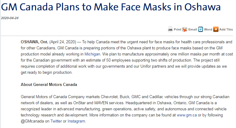Click the bold OSHAWA, Ont. dateline

tap(35, 42)
